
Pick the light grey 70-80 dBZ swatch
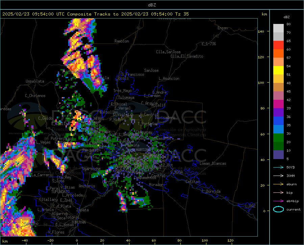click(278, 28)
